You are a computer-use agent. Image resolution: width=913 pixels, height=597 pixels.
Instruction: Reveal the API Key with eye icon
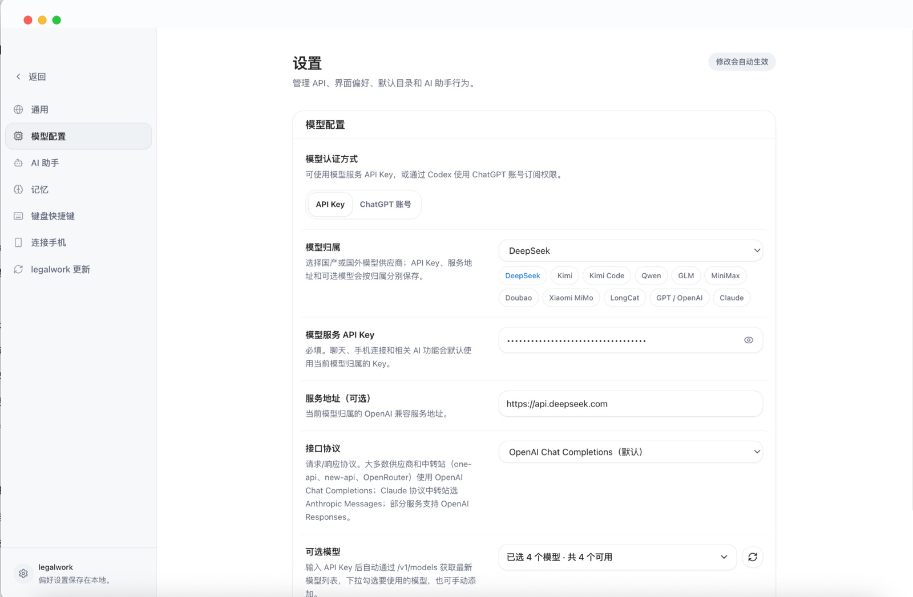click(x=749, y=340)
